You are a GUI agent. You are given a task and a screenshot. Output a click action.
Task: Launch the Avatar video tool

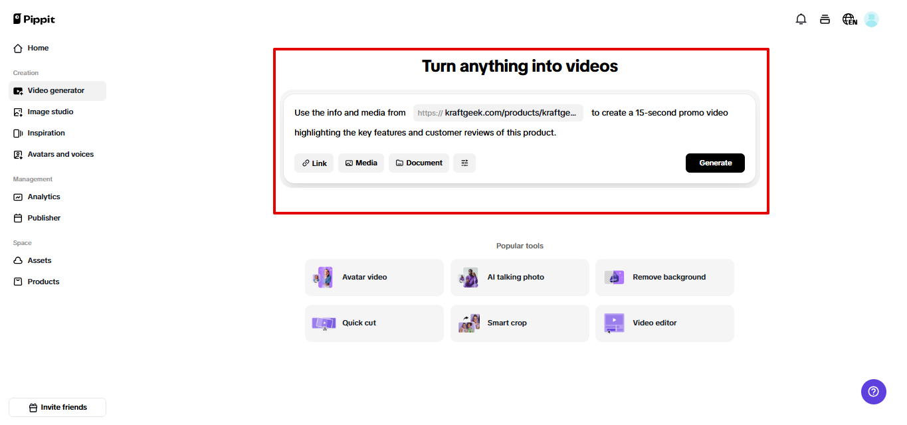[374, 277]
